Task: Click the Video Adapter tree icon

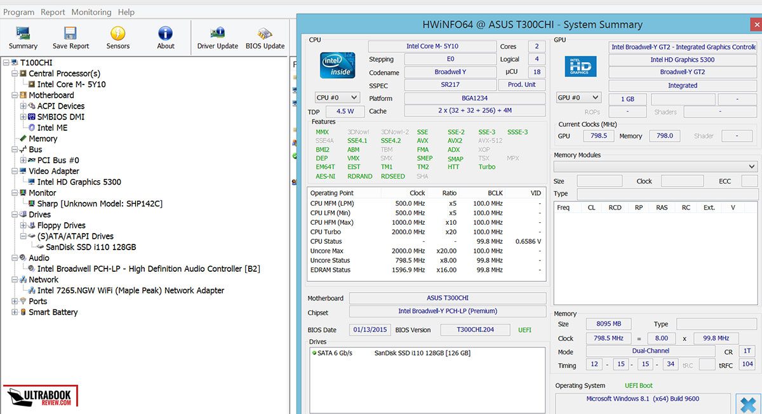Action: (23, 171)
